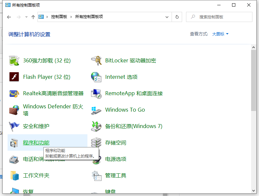The width and height of the screenshot is (259, 196).
Task: Expand the address bar history dropdown arrow
Action: pyautogui.click(x=169, y=17)
